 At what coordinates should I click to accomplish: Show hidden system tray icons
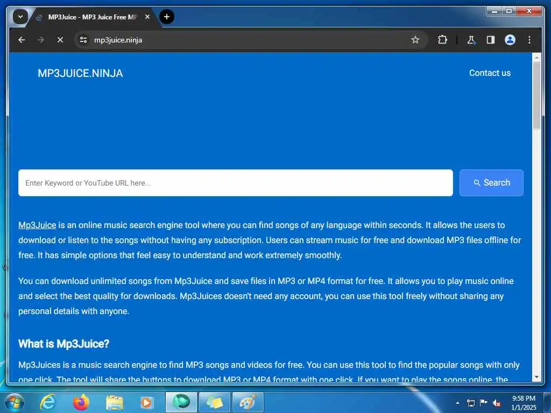[x=457, y=403]
